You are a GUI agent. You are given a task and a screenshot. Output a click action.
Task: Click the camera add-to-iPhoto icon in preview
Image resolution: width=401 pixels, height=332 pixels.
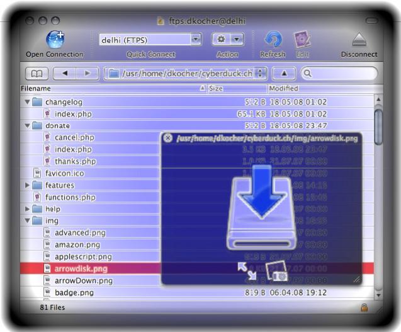pos(277,271)
